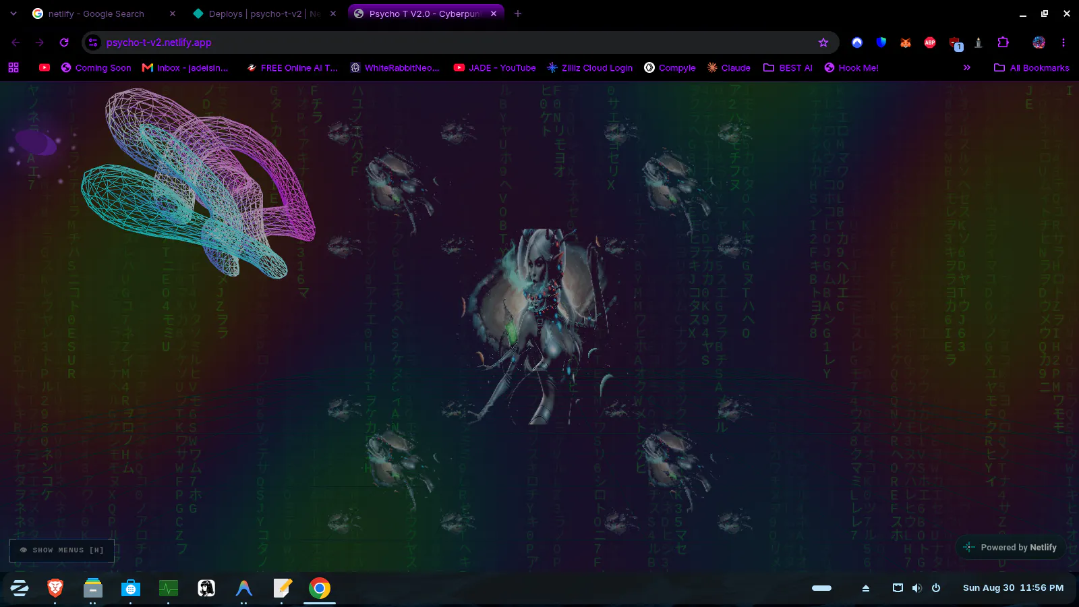The width and height of the screenshot is (1079, 607).
Task: Open the All Bookmarks folder
Action: (x=1032, y=67)
